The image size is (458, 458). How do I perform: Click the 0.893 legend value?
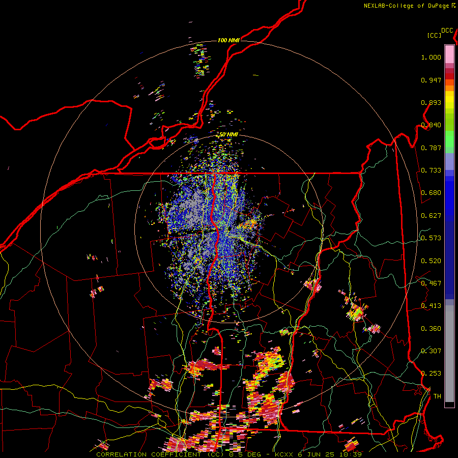pos(431,102)
